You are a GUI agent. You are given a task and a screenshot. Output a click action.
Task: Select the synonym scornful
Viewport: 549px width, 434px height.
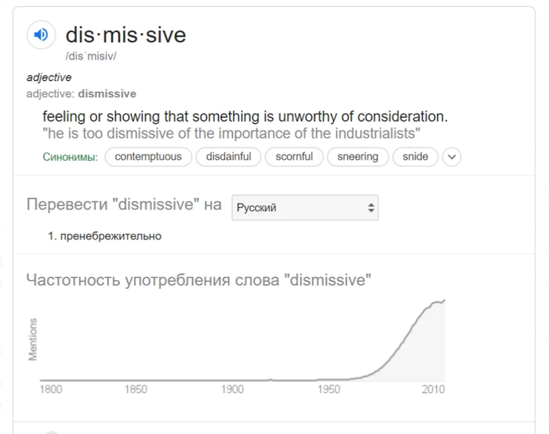[294, 157]
